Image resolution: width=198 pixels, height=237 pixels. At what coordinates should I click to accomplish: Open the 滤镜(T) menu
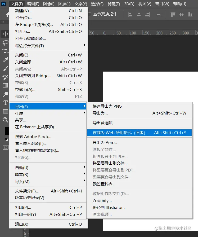[x=114, y=4]
